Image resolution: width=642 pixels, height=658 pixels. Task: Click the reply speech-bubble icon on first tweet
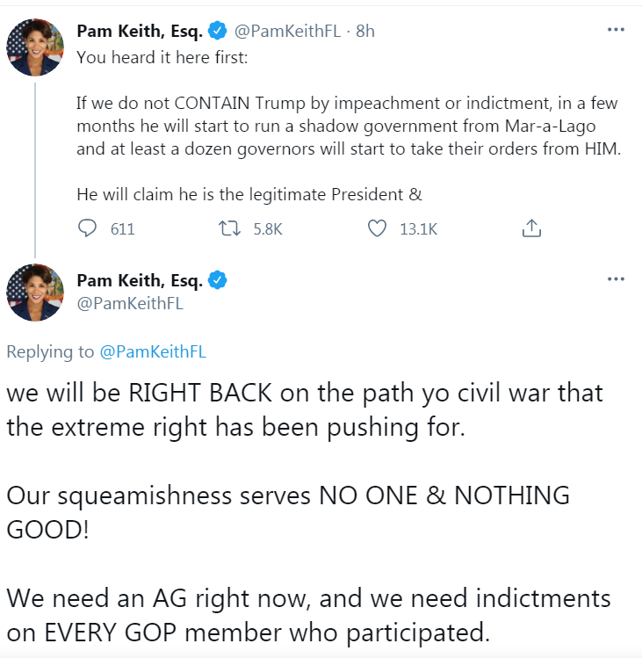(87, 228)
